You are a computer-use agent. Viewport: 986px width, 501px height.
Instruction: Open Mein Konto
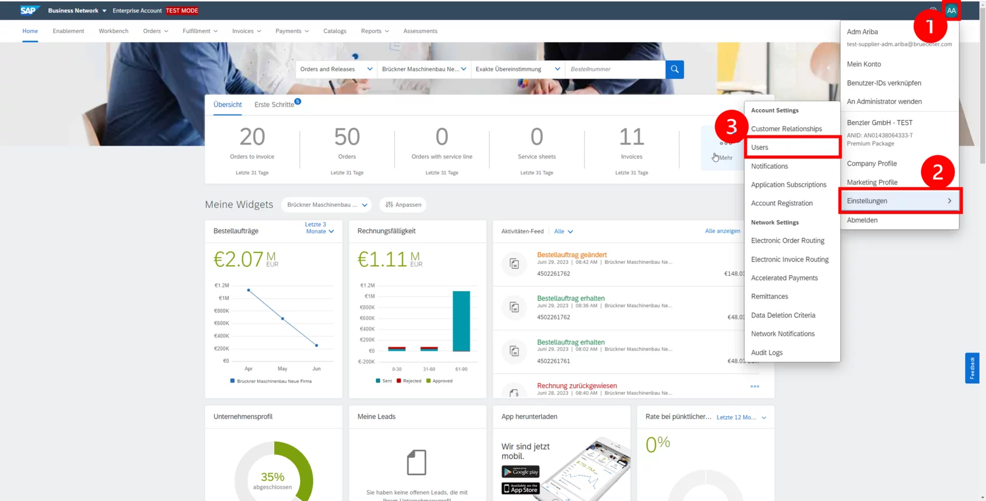point(864,64)
